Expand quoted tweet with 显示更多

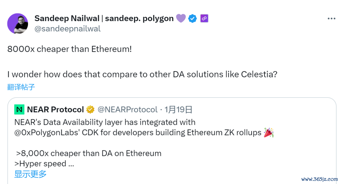coord(30,174)
